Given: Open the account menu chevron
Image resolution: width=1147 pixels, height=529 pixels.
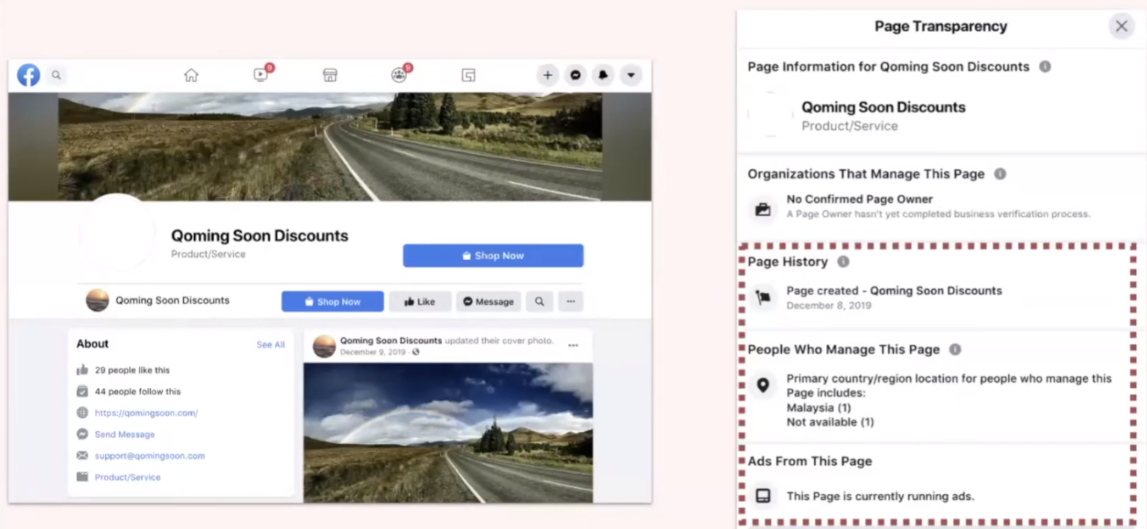Looking at the screenshot, I should (x=630, y=75).
